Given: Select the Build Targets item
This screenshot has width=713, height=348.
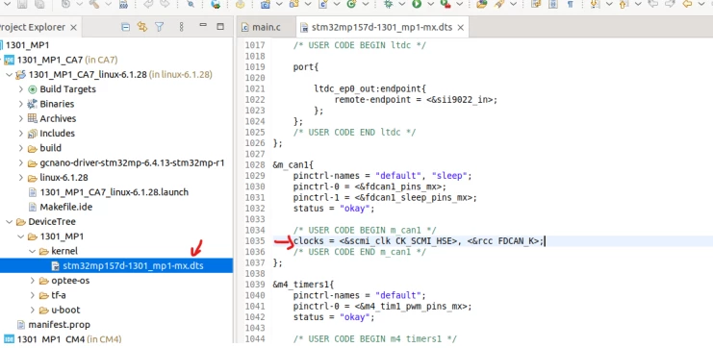Looking at the screenshot, I should 67,89.
